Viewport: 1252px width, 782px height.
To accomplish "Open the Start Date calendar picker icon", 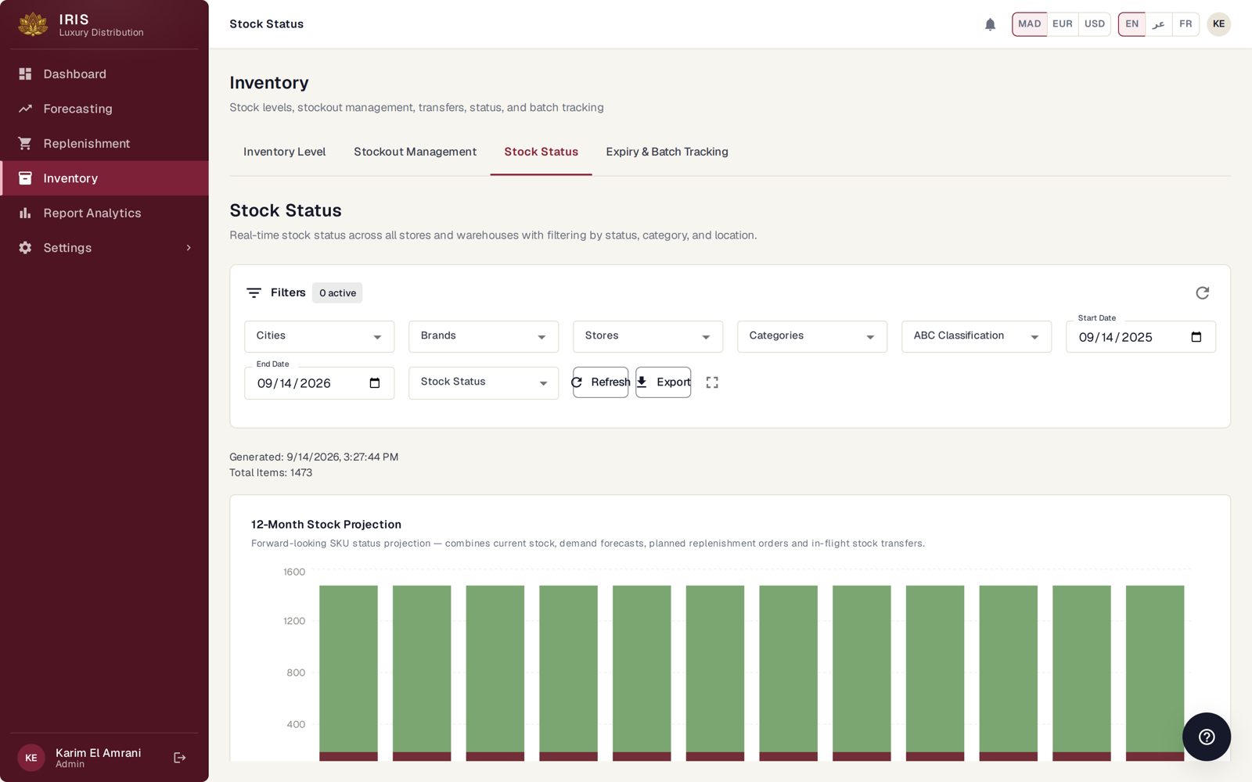I will pos(1196,337).
